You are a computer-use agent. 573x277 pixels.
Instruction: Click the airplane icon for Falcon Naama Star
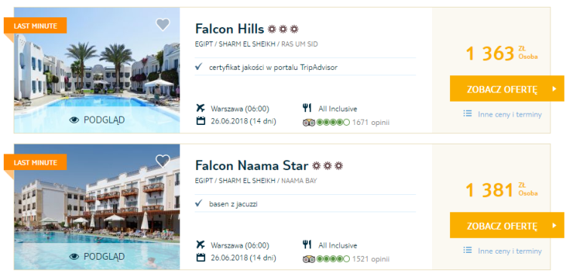click(201, 245)
